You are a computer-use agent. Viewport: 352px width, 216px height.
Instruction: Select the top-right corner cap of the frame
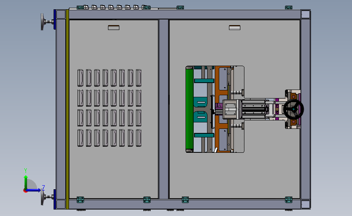[x=305, y=15]
